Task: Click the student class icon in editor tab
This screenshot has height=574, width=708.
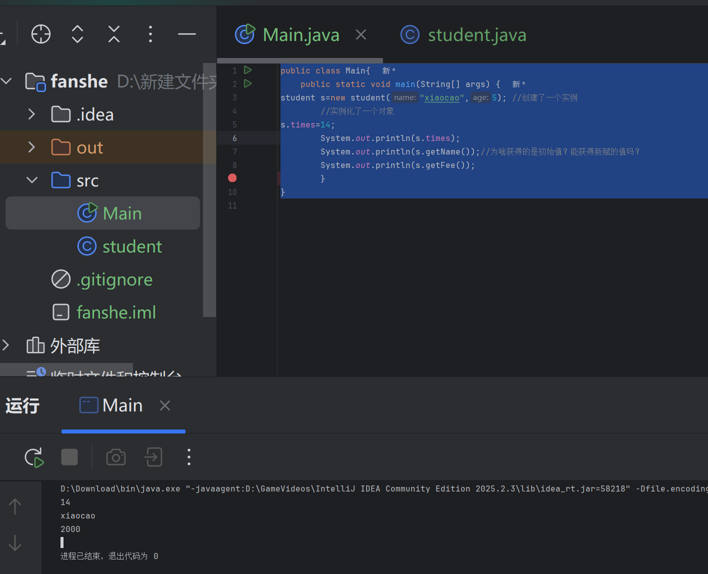Action: pos(410,34)
